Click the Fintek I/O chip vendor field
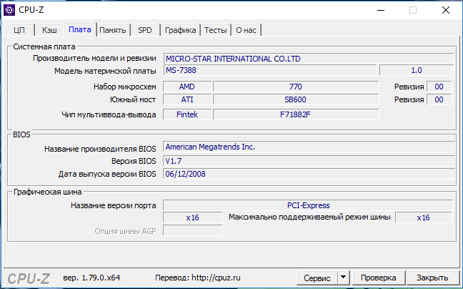 click(187, 114)
